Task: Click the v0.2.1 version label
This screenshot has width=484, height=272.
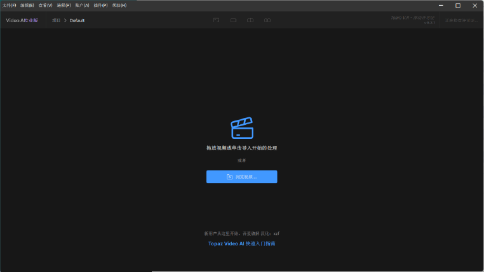Action: pyautogui.click(x=429, y=23)
